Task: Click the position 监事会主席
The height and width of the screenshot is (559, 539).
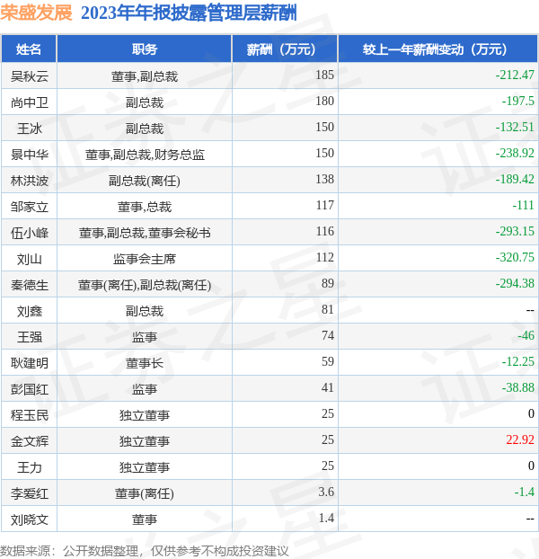Action: point(145,259)
